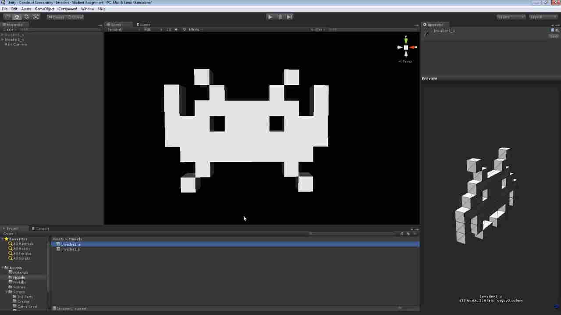Toggle Global coordinate handle button
Screen dimensions: 561x315
(x=75, y=17)
